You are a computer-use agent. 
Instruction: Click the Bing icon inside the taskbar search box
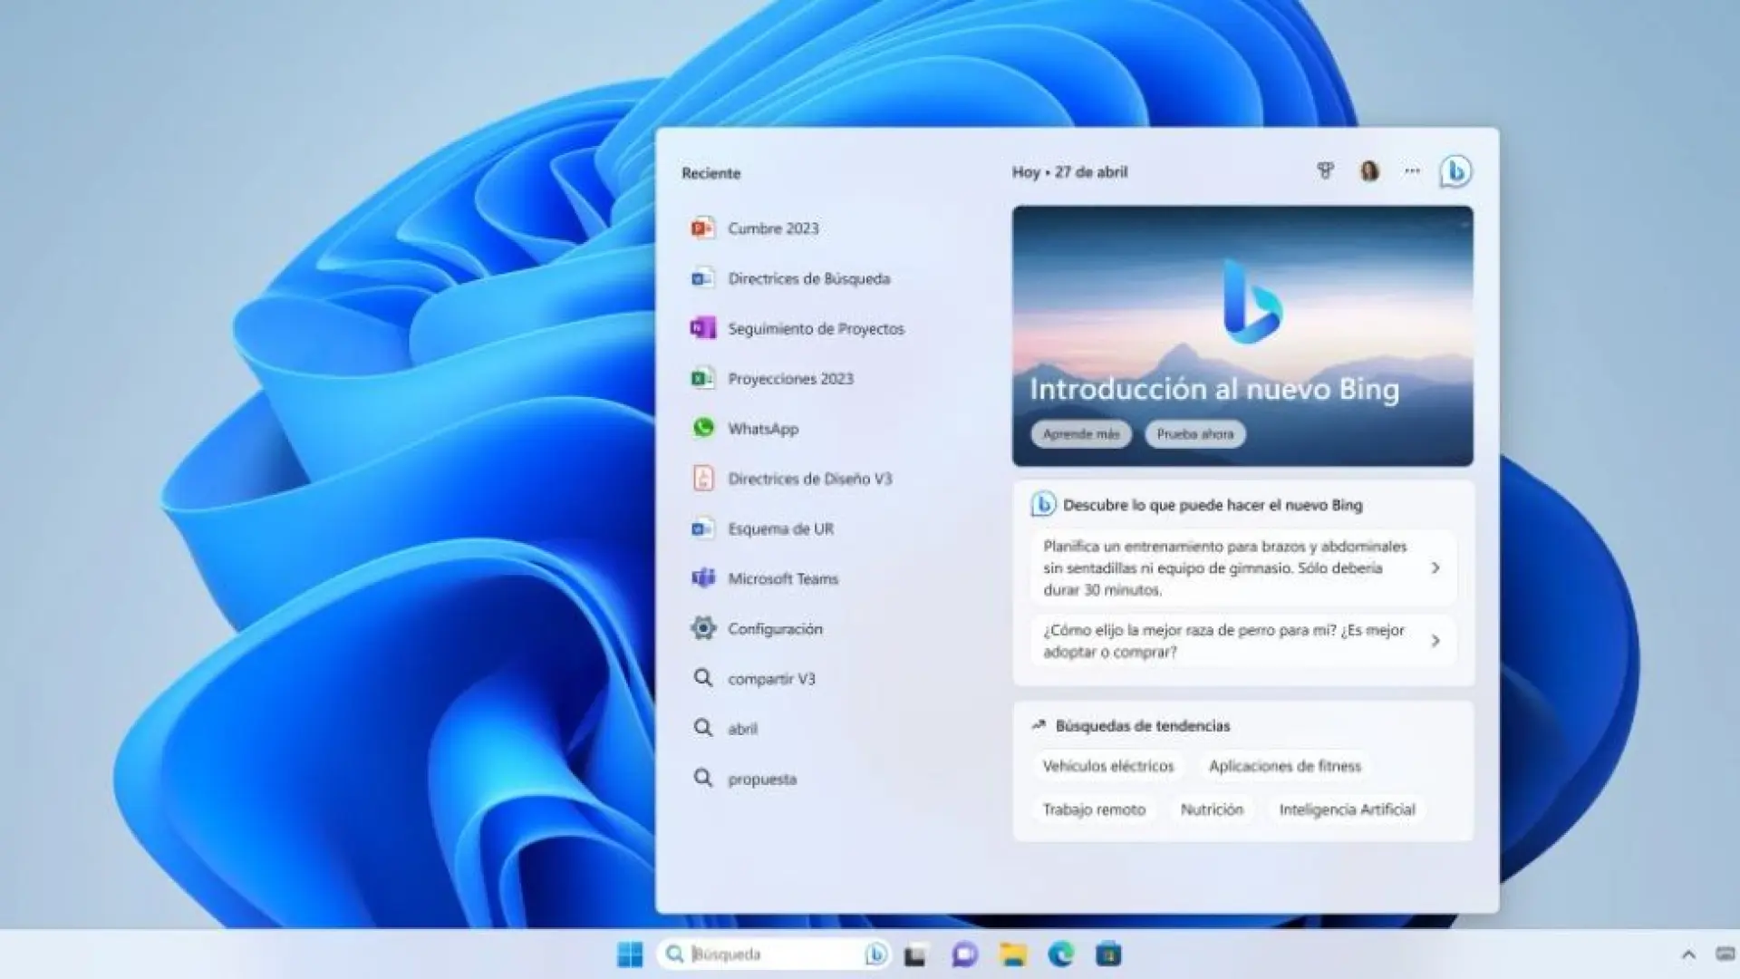[x=874, y=954]
